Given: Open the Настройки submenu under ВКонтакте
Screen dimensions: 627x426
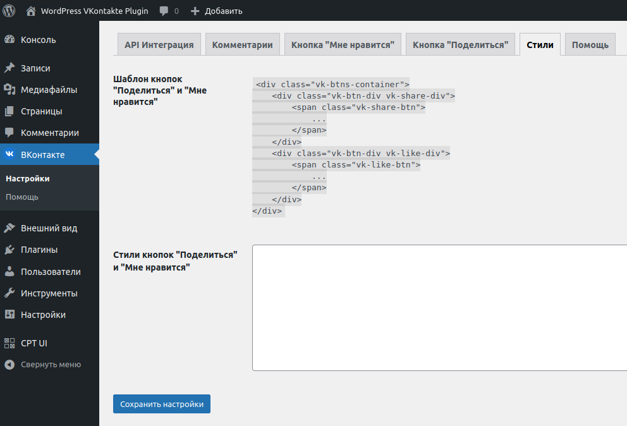Looking at the screenshot, I should tap(28, 178).
